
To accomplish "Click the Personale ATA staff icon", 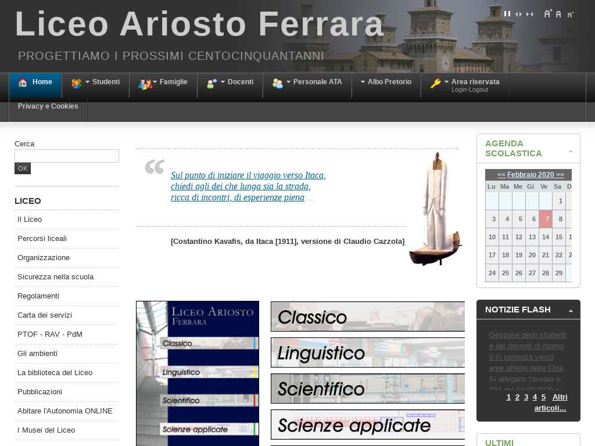I will click(277, 84).
